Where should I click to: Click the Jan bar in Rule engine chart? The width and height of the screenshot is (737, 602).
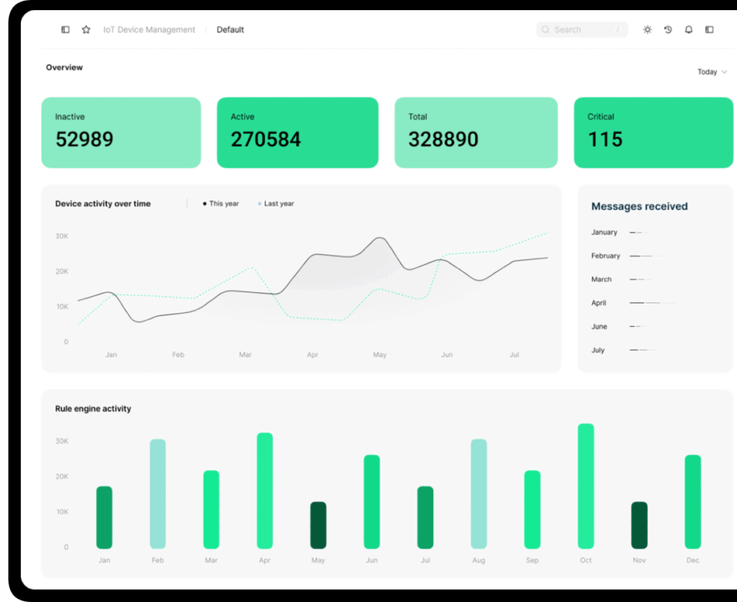(104, 517)
